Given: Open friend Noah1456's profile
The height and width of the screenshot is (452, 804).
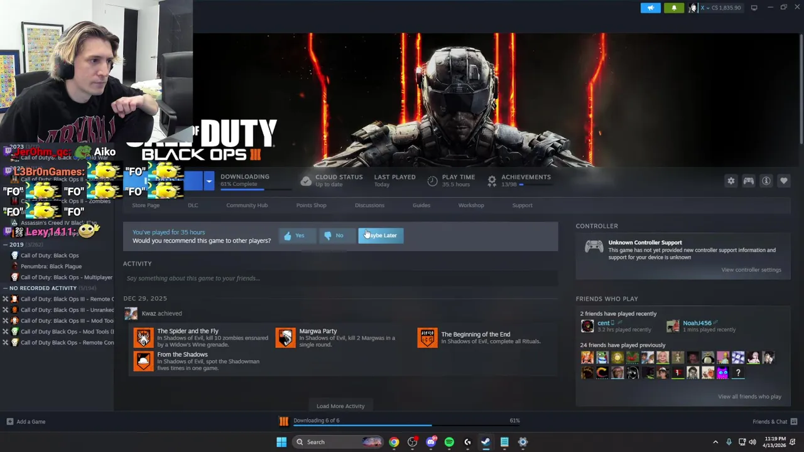Looking at the screenshot, I should (x=697, y=323).
